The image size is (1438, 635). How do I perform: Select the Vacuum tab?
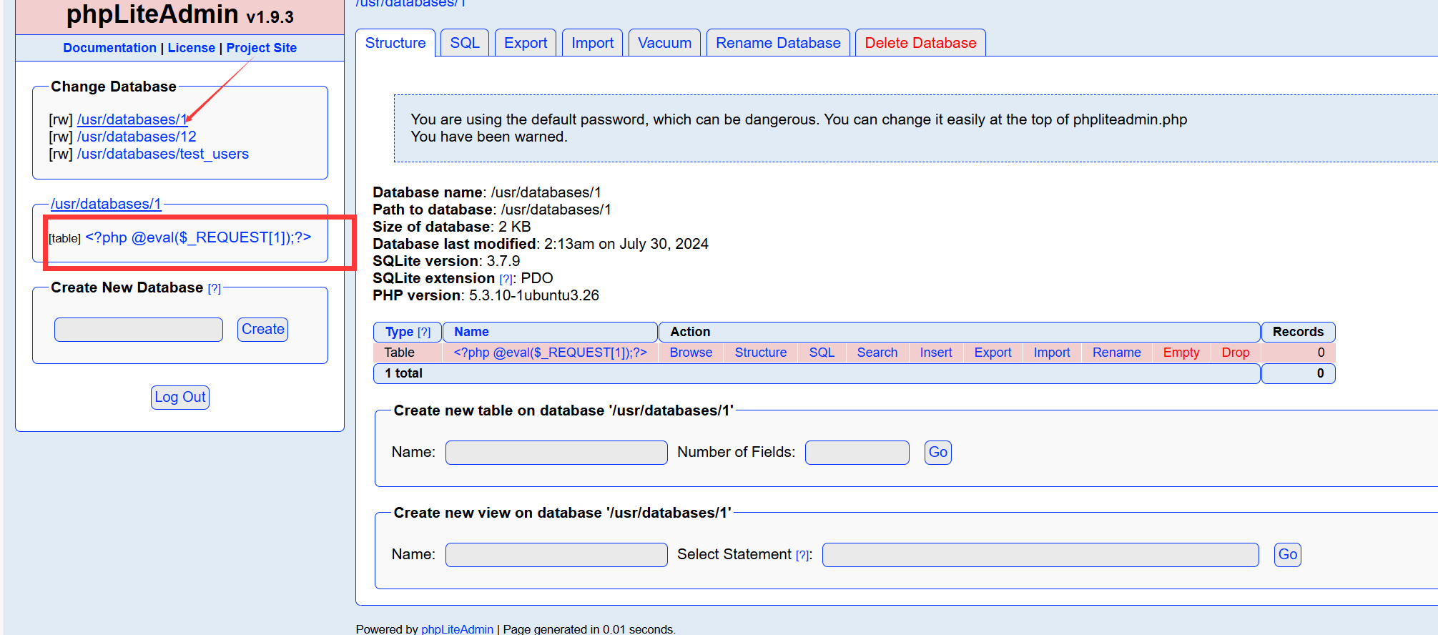point(665,43)
